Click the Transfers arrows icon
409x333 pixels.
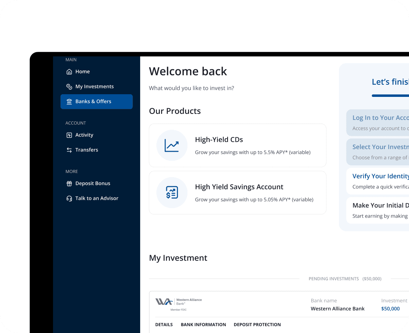click(x=69, y=150)
